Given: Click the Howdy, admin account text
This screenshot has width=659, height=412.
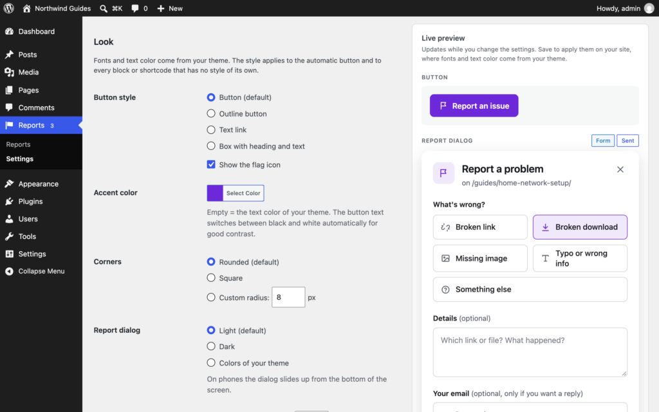Looking at the screenshot, I should 618,8.
